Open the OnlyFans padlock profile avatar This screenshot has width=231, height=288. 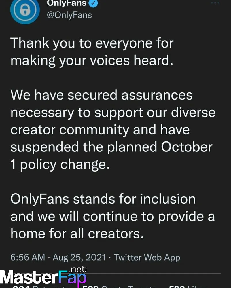click(25, 10)
